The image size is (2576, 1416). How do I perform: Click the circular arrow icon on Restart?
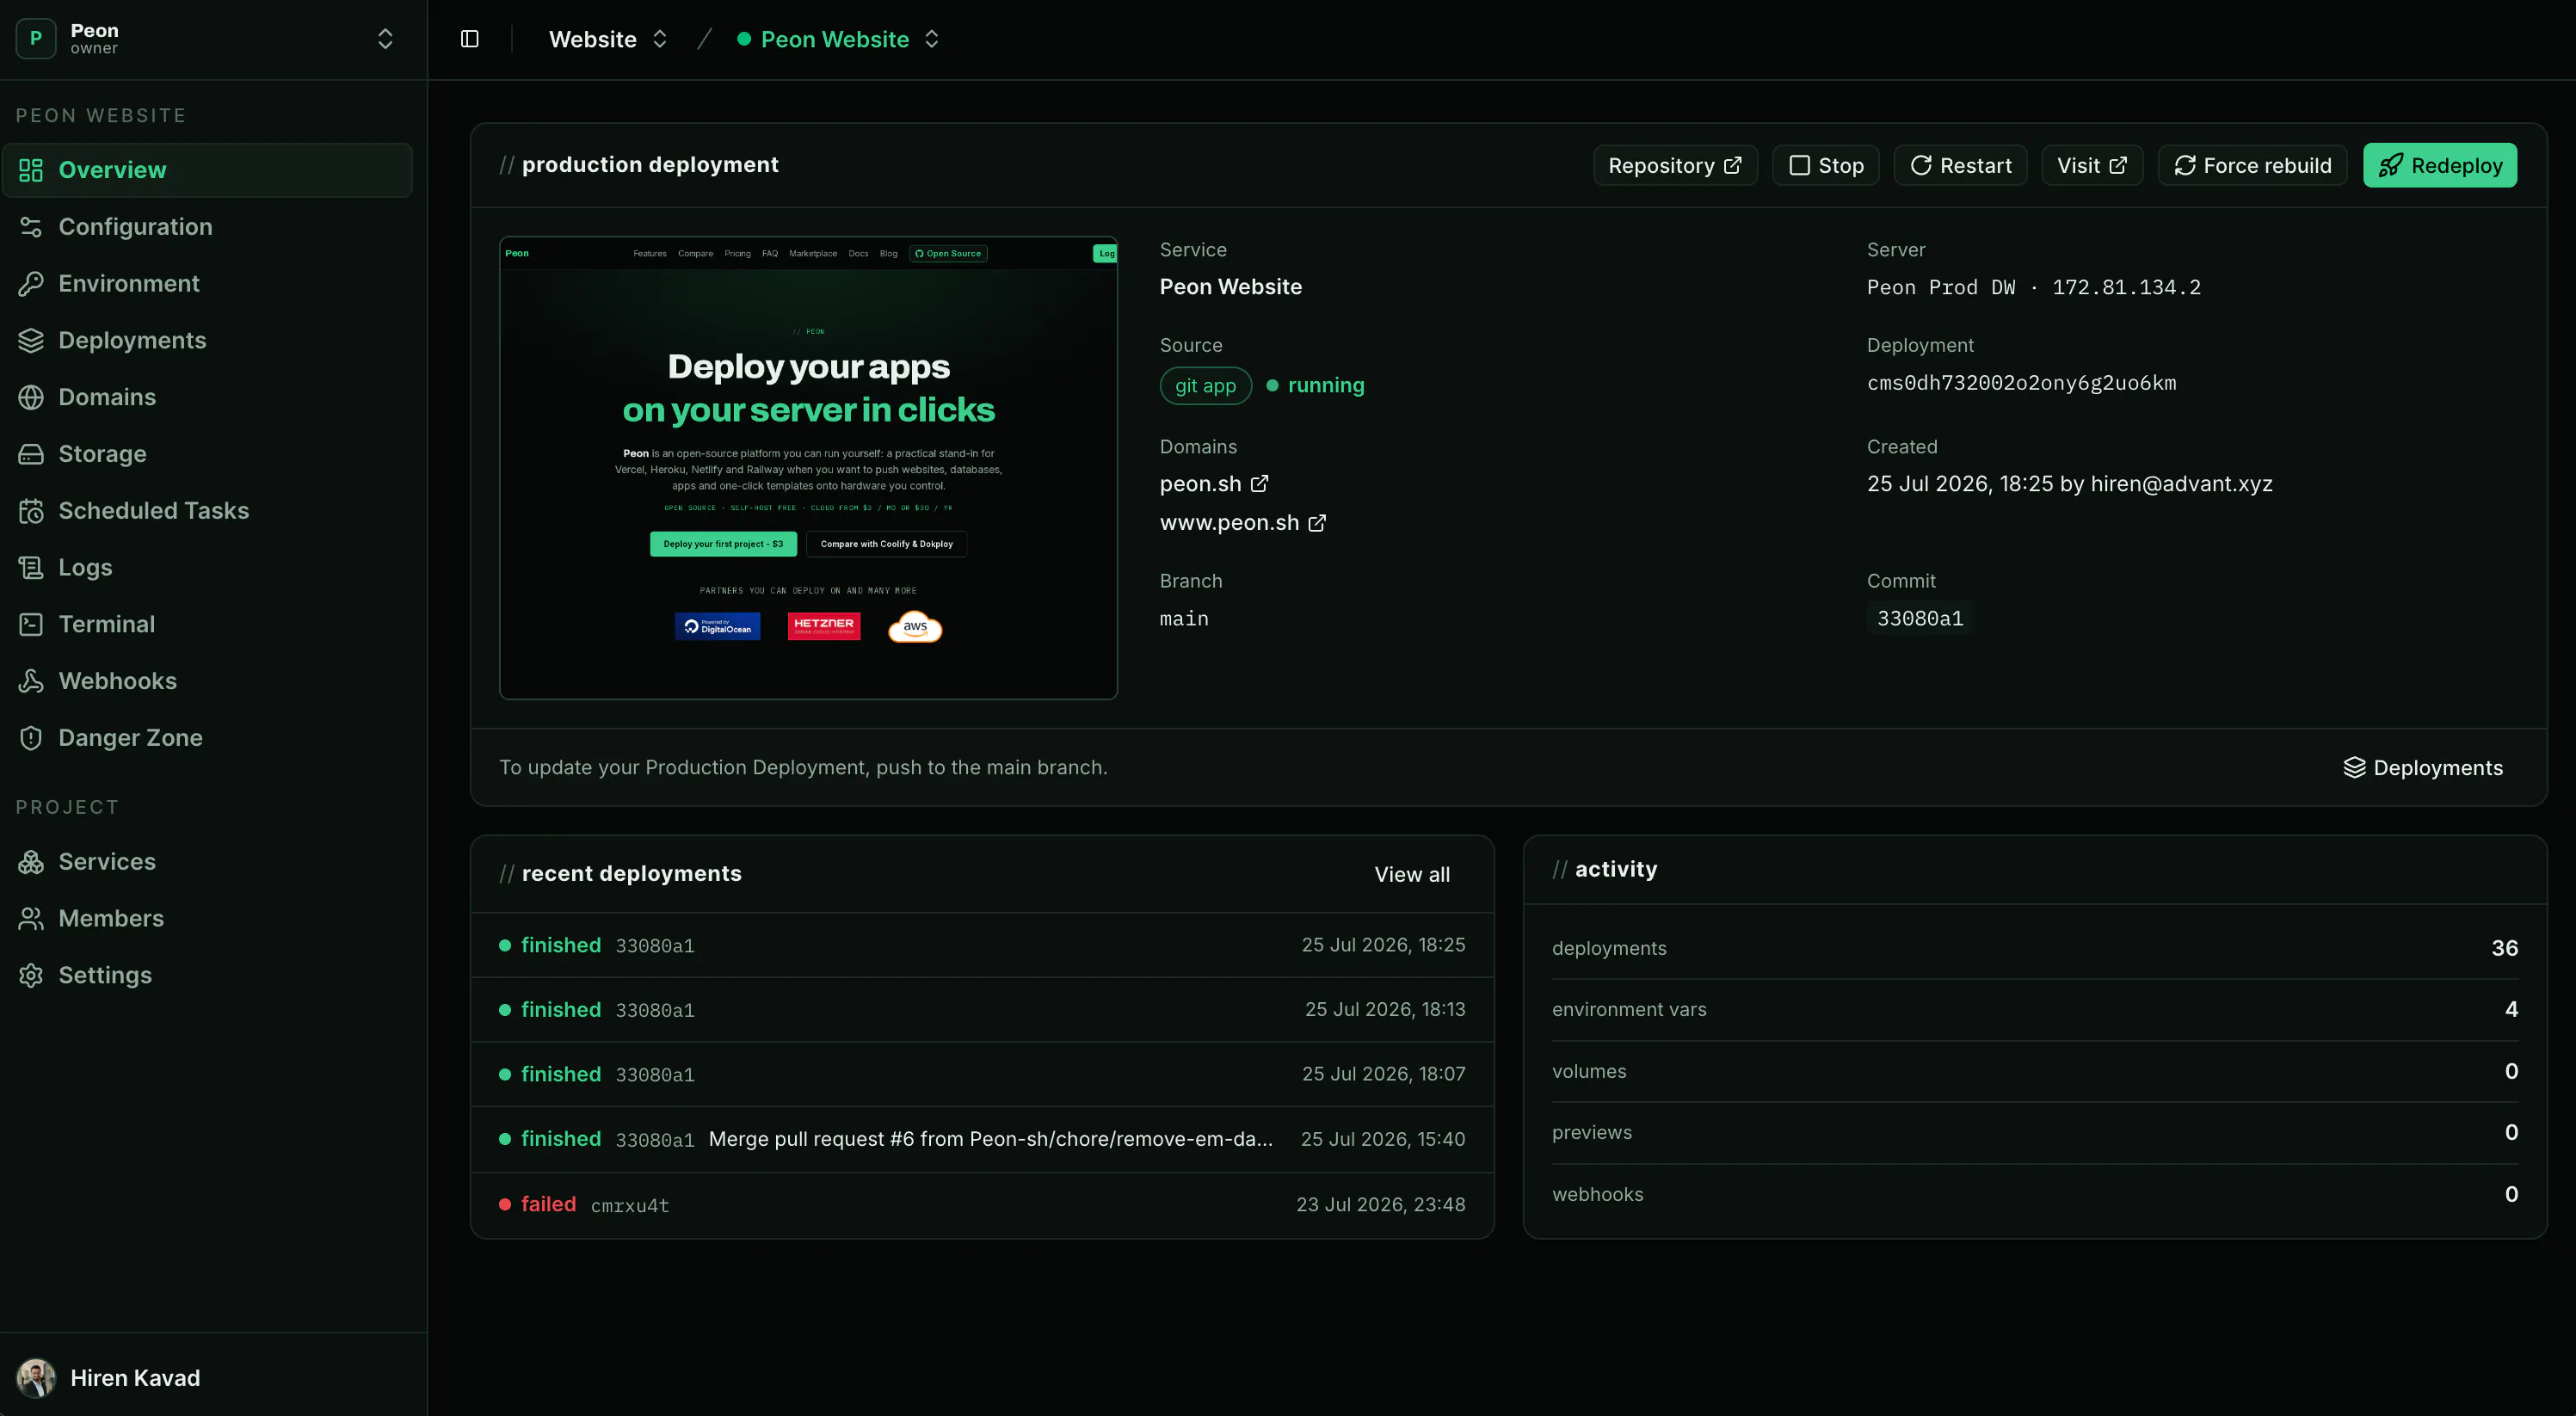pyautogui.click(x=1921, y=166)
